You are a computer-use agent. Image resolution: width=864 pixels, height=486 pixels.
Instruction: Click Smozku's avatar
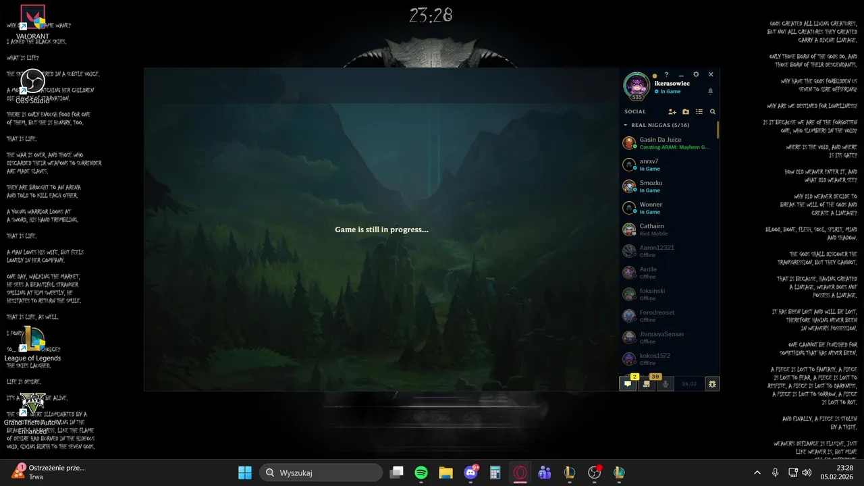(x=629, y=186)
